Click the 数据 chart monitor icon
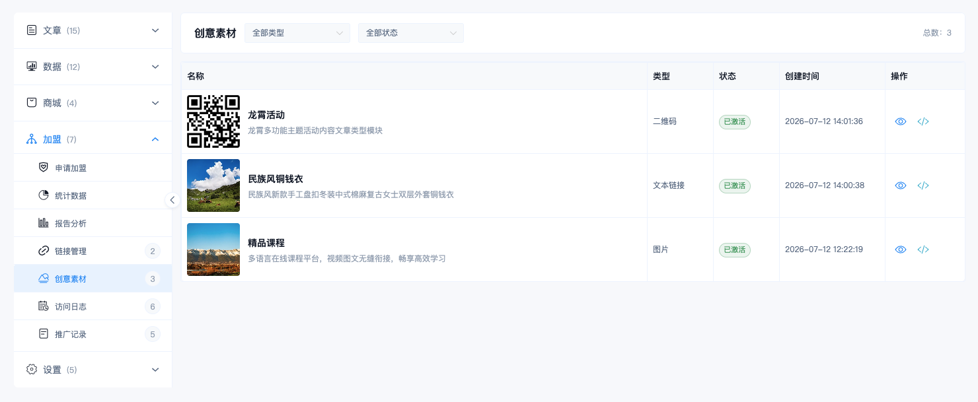The height and width of the screenshot is (402, 978). [32, 67]
